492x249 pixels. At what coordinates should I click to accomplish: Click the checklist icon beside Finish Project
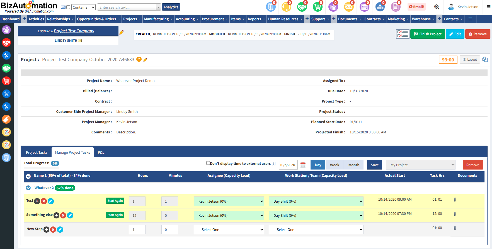click(x=403, y=34)
